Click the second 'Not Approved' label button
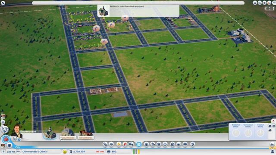This screenshot has width=276, height=155. point(86,138)
